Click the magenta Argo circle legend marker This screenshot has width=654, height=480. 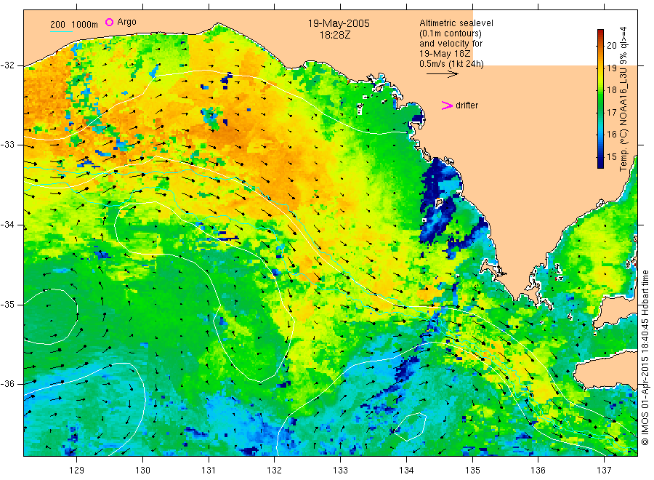(x=109, y=22)
